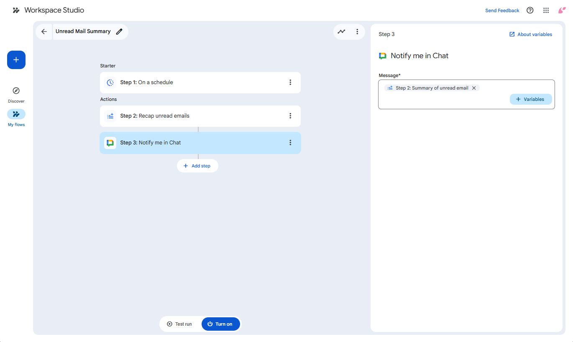This screenshot has height=342, width=573.
Task: Open flow options three-dot menu in header
Action: (x=357, y=32)
